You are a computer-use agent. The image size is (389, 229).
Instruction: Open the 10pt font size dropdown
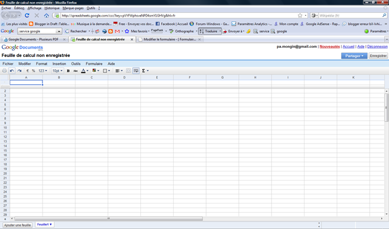tap(57, 71)
